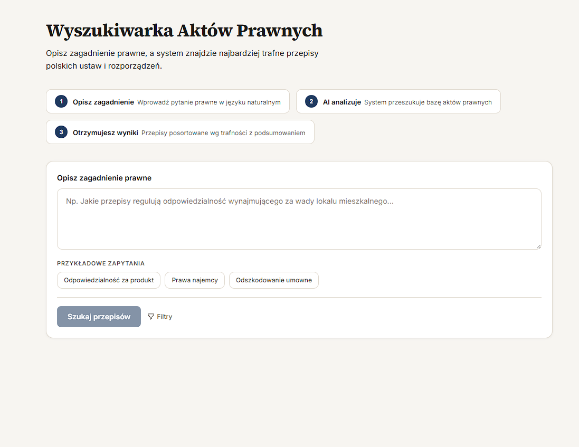Viewport: 579px width, 447px height.
Task: Select the "Odszkodowanie umowne" example query chip
Action: pos(273,280)
